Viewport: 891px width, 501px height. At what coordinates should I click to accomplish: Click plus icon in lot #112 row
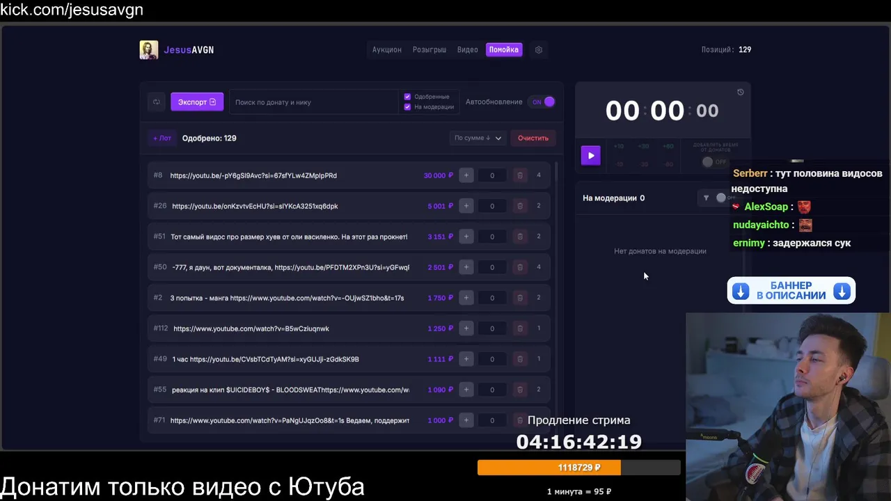click(x=466, y=328)
